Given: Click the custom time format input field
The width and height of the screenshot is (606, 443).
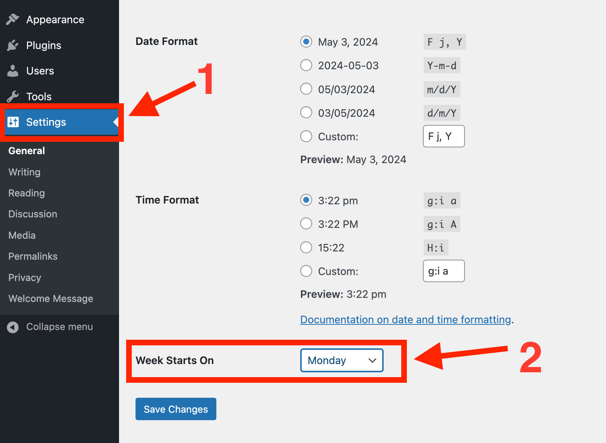Looking at the screenshot, I should (444, 271).
